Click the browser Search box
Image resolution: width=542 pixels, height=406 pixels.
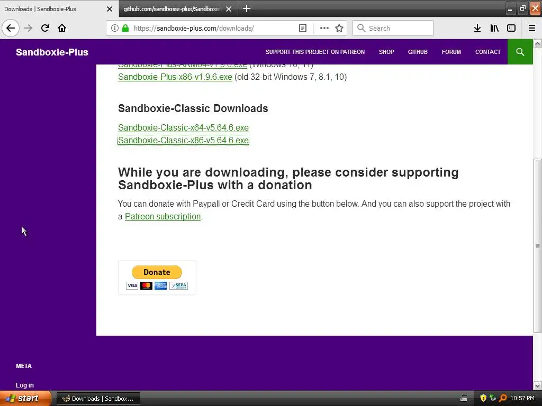click(x=393, y=28)
